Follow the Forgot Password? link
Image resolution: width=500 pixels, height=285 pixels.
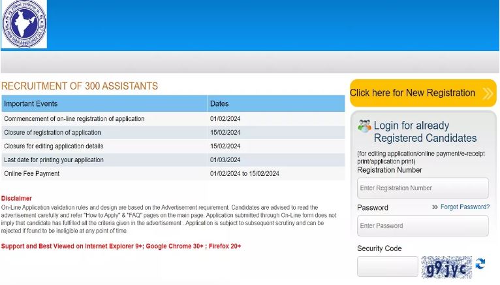point(465,207)
